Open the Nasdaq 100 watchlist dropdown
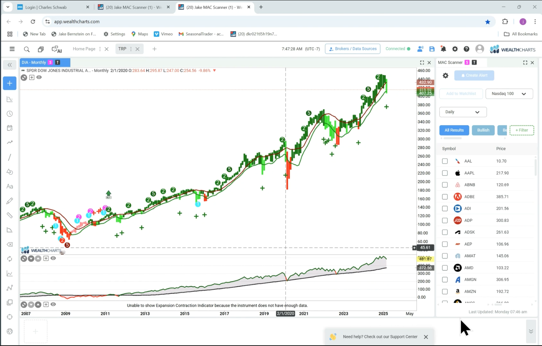 [x=509, y=94]
